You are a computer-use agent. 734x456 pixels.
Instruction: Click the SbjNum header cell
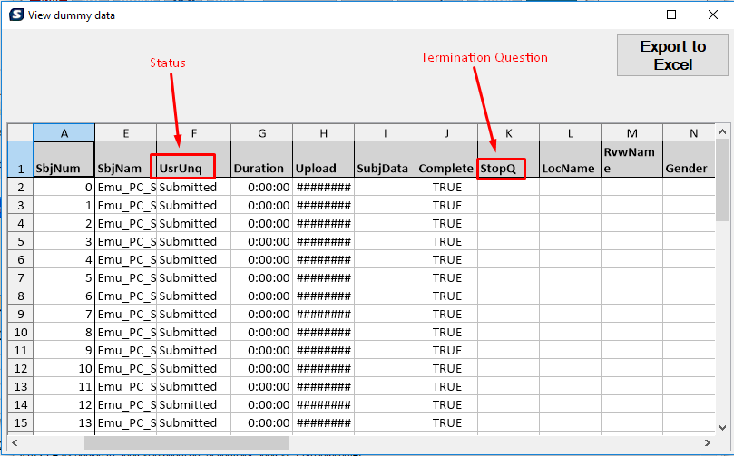coord(64,160)
